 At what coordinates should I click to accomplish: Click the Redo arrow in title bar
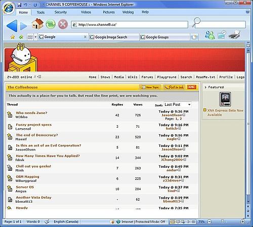(x=35, y=5)
